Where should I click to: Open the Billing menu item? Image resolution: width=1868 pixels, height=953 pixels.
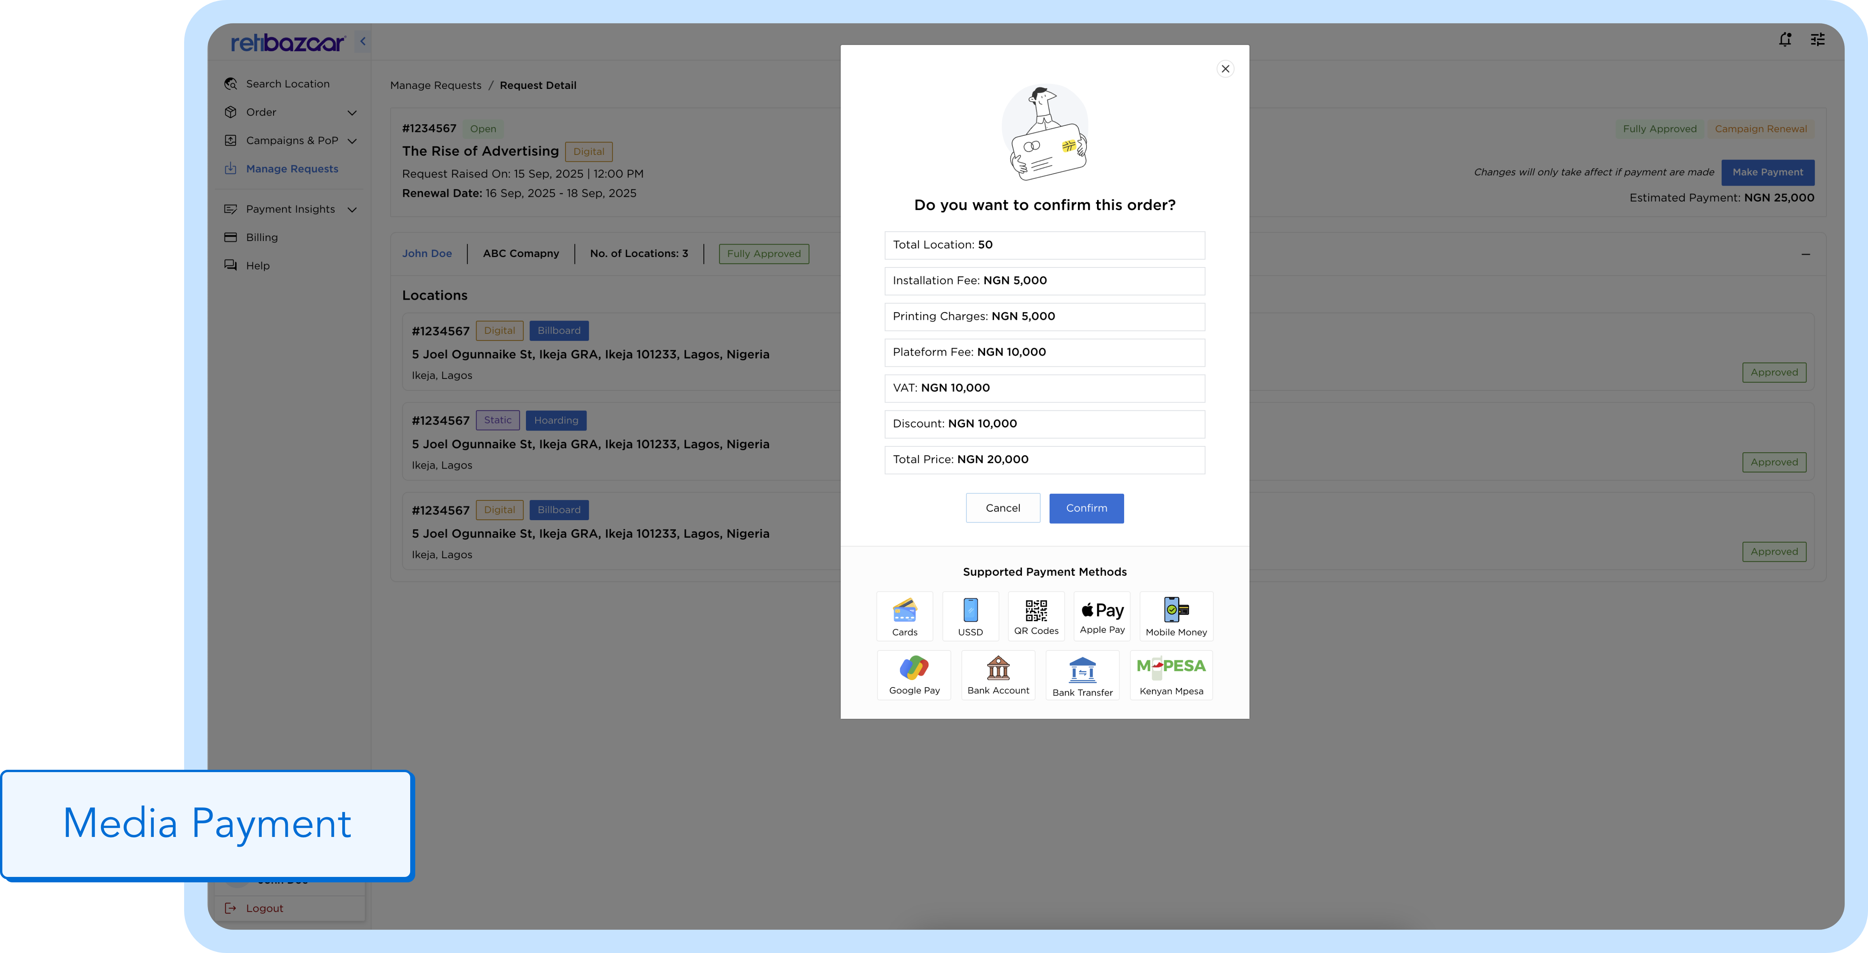point(262,238)
